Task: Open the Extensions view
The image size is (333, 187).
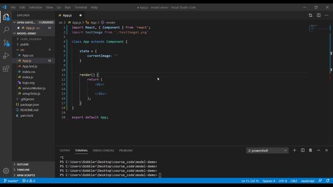Action: tap(6, 69)
